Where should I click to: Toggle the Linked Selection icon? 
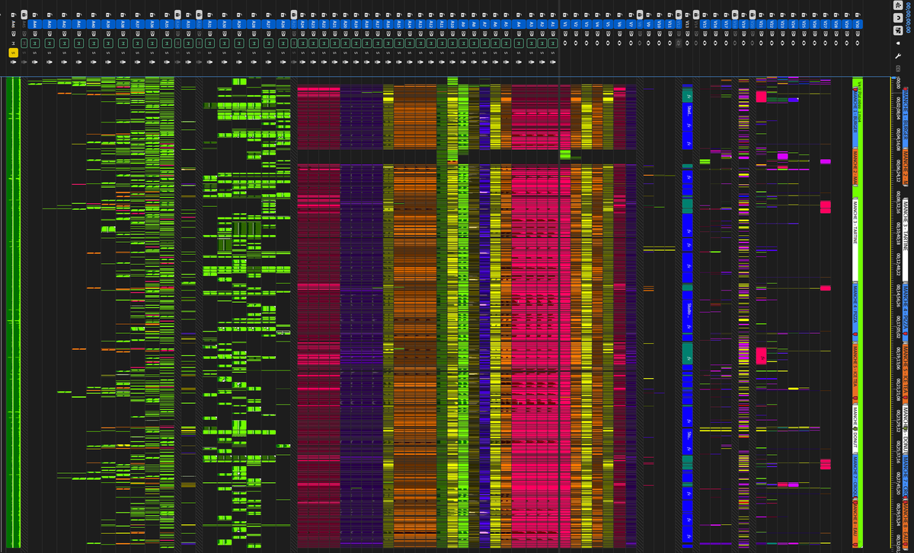coord(898,30)
